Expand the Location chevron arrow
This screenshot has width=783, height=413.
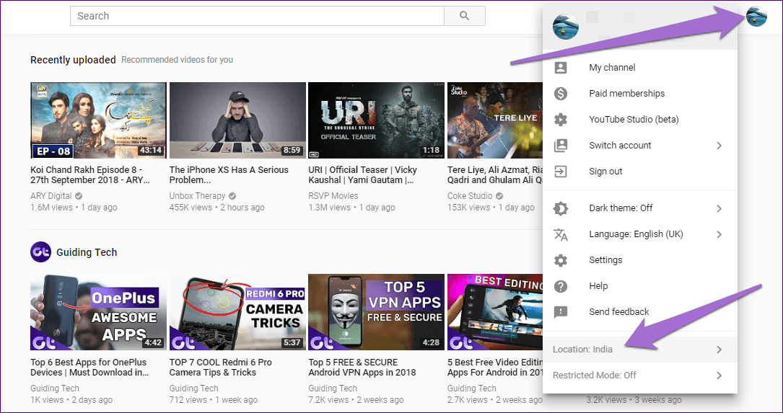719,349
